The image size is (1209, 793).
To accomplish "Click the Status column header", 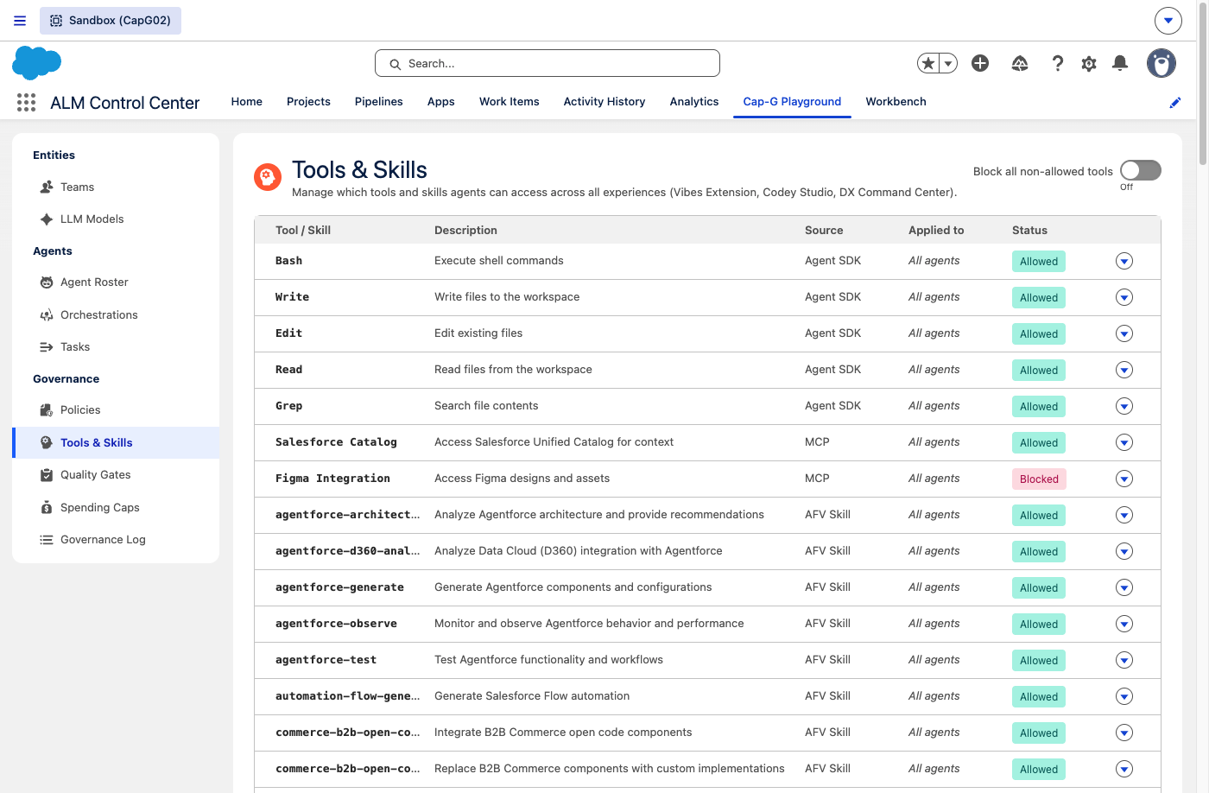I will point(1029,231).
